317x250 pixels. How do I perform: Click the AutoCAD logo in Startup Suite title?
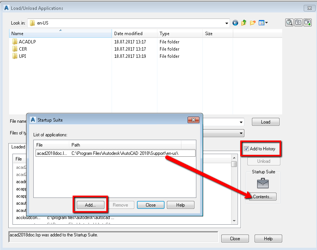point(33,120)
